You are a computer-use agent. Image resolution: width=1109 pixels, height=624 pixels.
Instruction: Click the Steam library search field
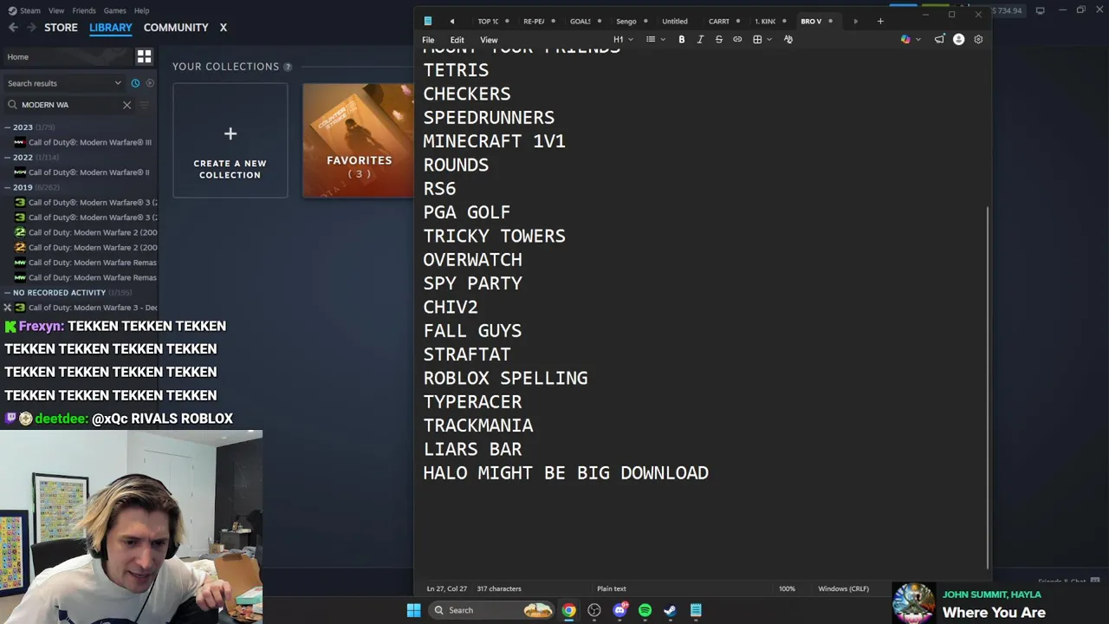pyautogui.click(x=70, y=105)
